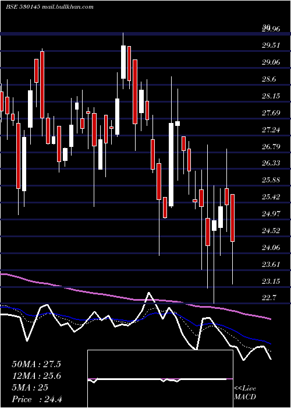Click the 26.79 price axis label
291x408 pixels.
(271, 147)
